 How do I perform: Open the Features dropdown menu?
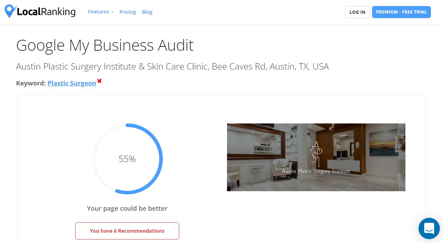click(101, 12)
